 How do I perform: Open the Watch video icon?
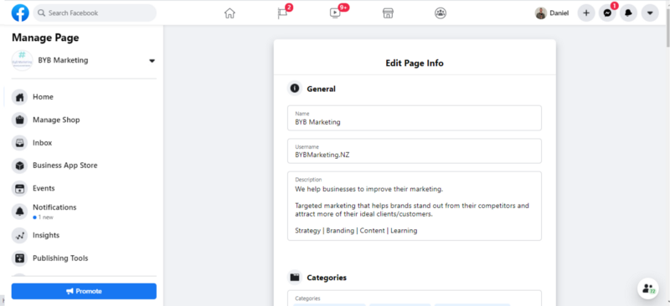pos(334,13)
